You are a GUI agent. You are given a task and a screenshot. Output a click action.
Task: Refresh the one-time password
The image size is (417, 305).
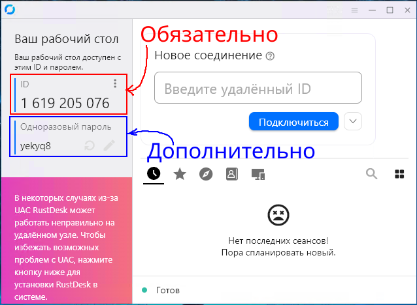[x=90, y=146]
